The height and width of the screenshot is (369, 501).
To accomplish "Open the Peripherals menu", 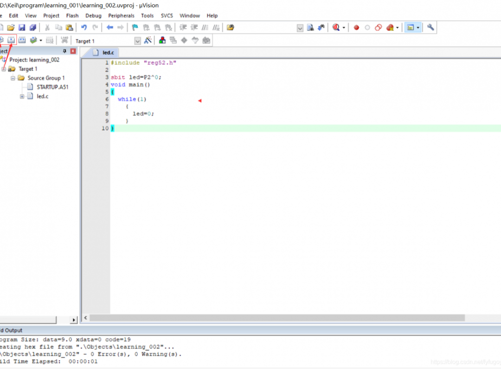I will pos(121,16).
